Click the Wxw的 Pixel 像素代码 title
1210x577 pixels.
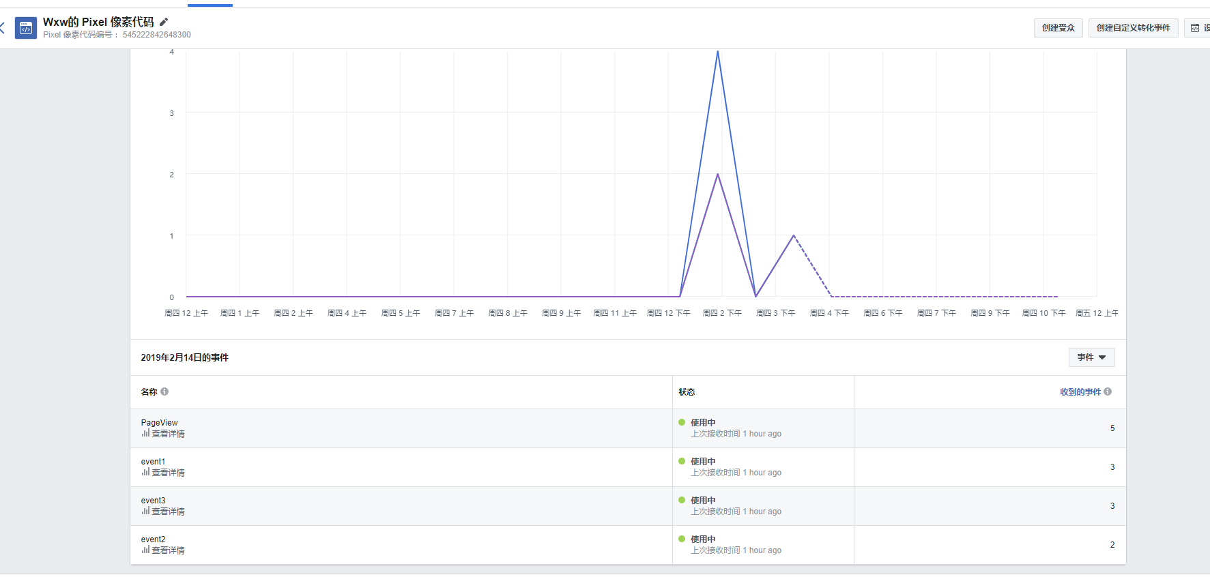pyautogui.click(x=98, y=22)
